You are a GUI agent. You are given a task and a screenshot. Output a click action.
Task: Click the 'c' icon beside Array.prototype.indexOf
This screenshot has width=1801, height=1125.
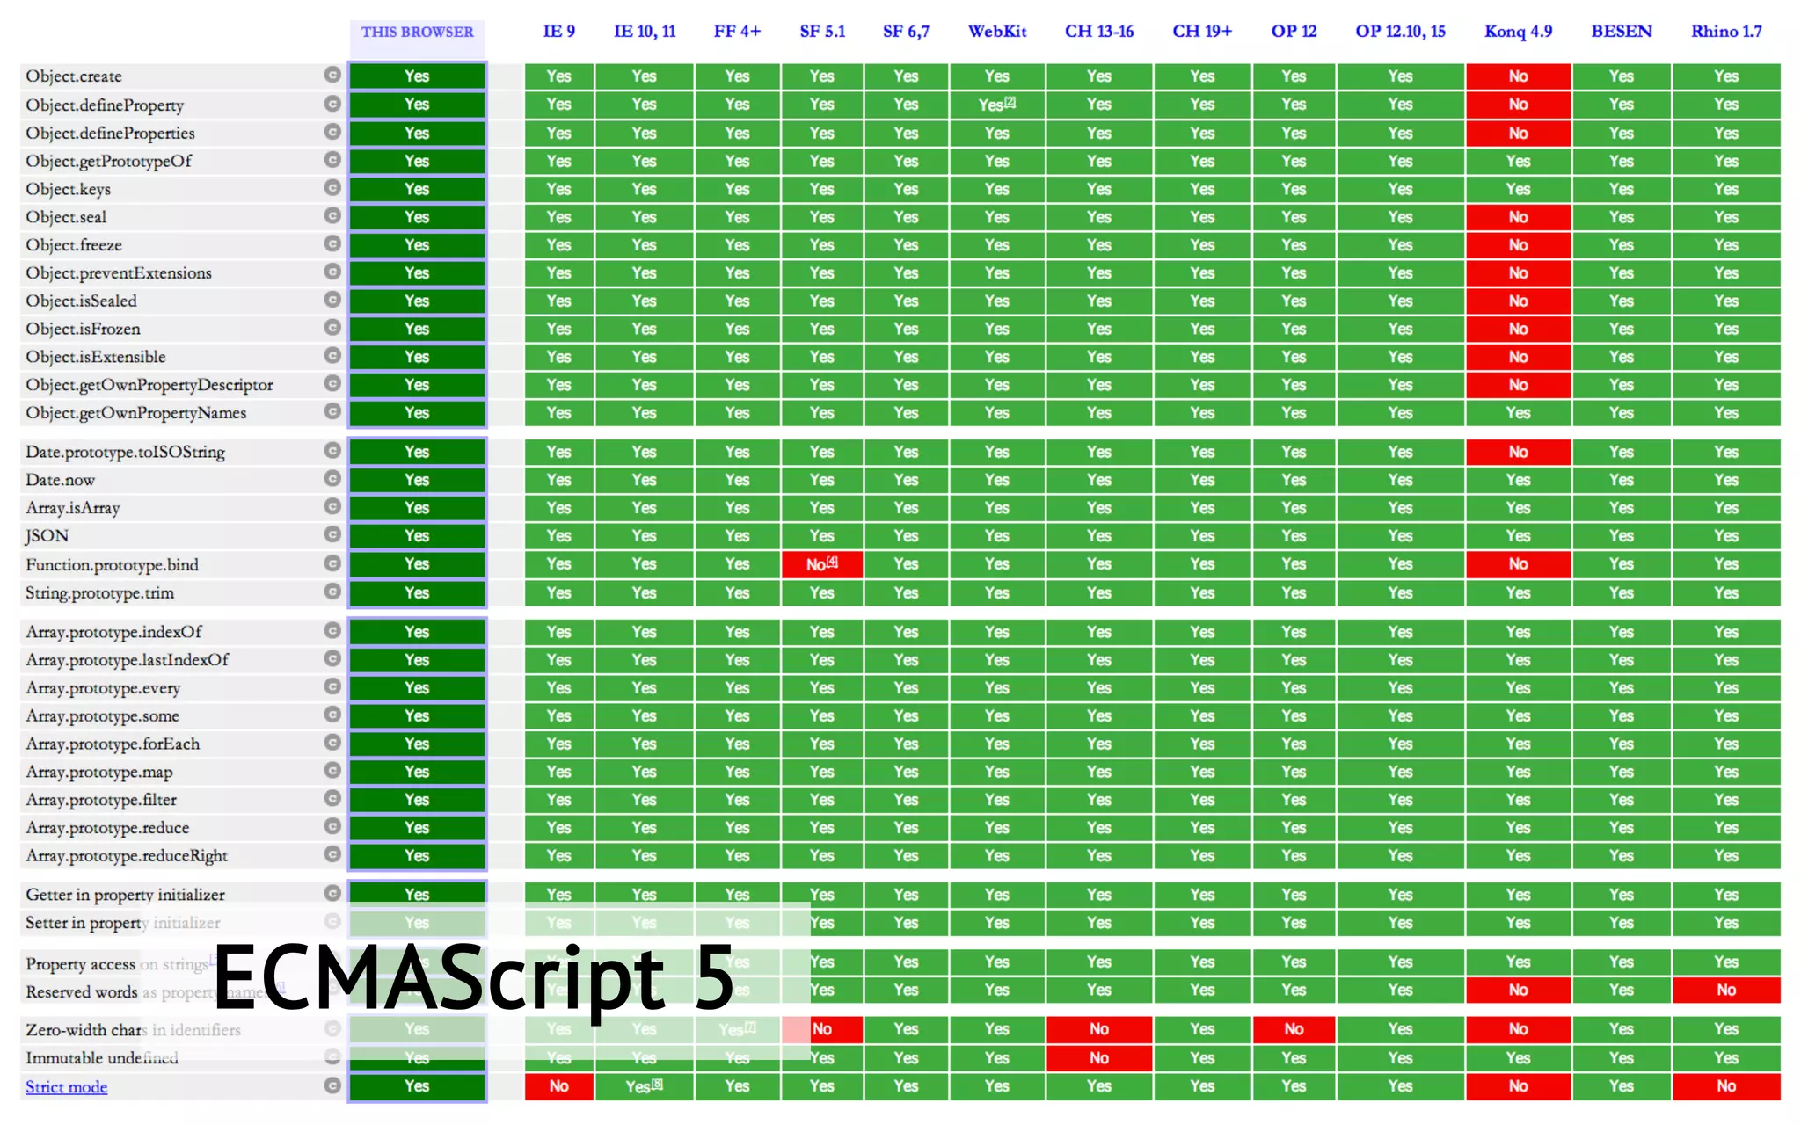coord(332,631)
